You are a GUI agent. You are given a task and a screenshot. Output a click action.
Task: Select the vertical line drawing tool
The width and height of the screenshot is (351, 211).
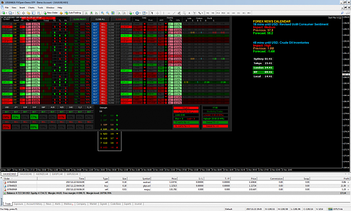(163, 13)
